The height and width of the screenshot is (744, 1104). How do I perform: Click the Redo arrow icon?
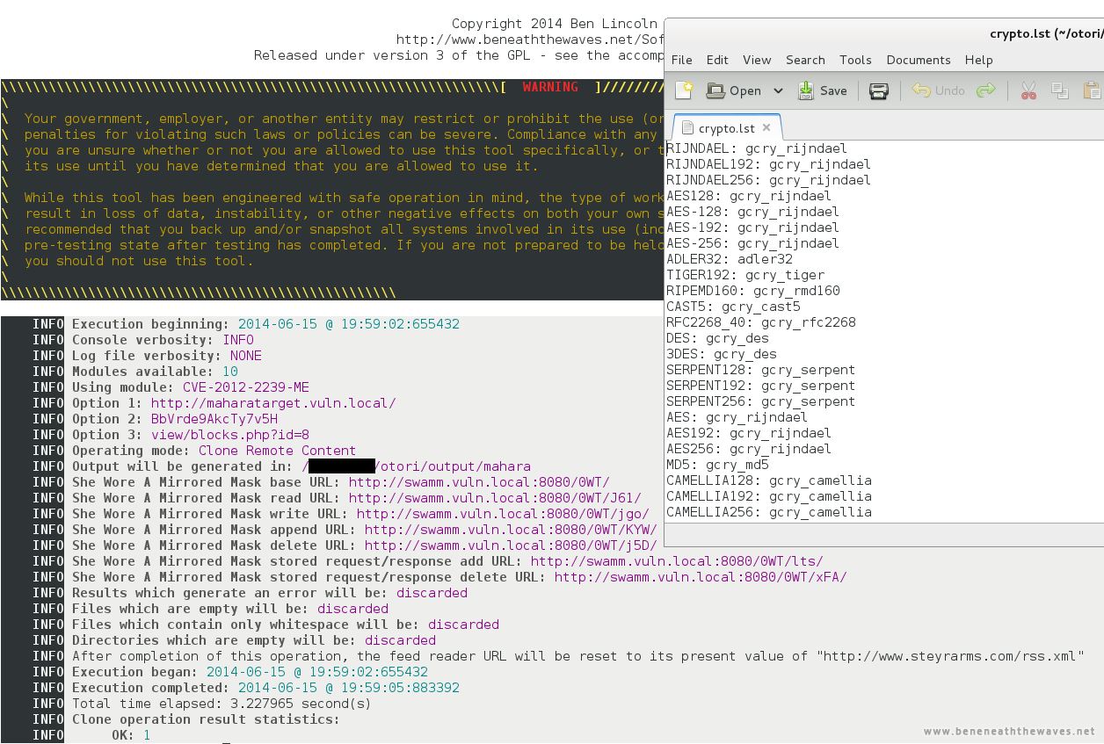coord(986,90)
